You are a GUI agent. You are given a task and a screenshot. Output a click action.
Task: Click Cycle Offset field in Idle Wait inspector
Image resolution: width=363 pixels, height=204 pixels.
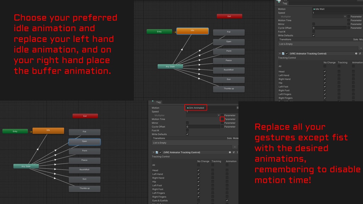(x=329, y=28)
